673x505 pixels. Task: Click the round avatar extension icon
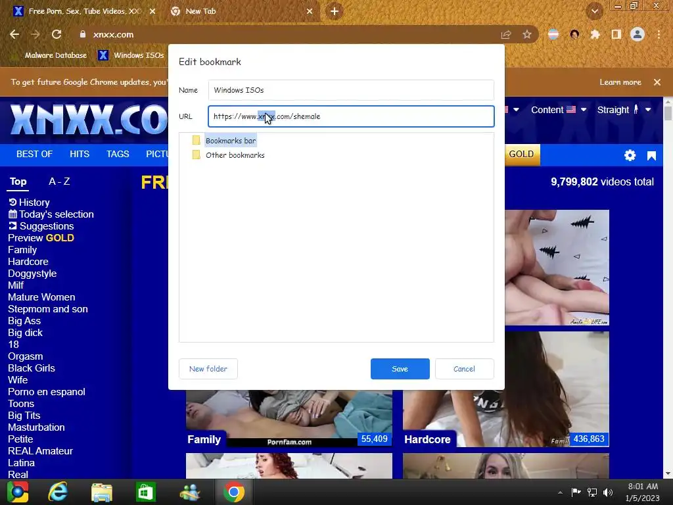pos(574,34)
